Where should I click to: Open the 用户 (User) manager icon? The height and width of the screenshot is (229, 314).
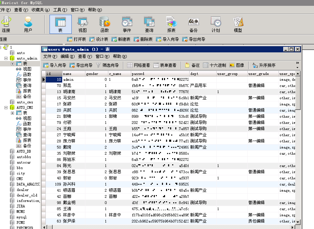click(x=28, y=24)
